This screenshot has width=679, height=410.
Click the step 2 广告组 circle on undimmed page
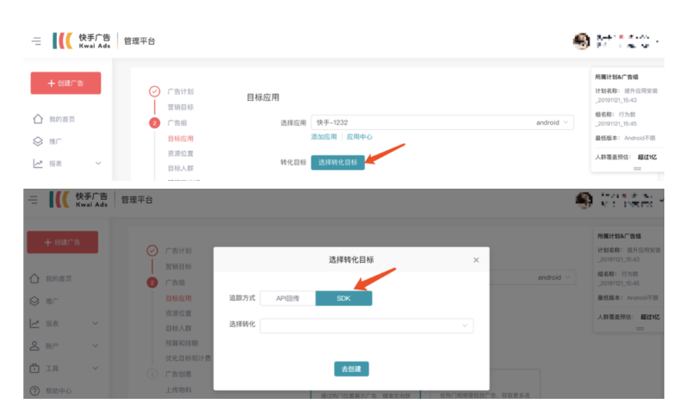pyautogui.click(x=155, y=123)
